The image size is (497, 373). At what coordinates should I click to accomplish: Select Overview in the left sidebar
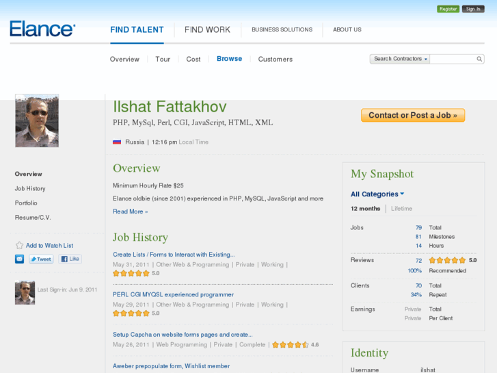point(28,174)
